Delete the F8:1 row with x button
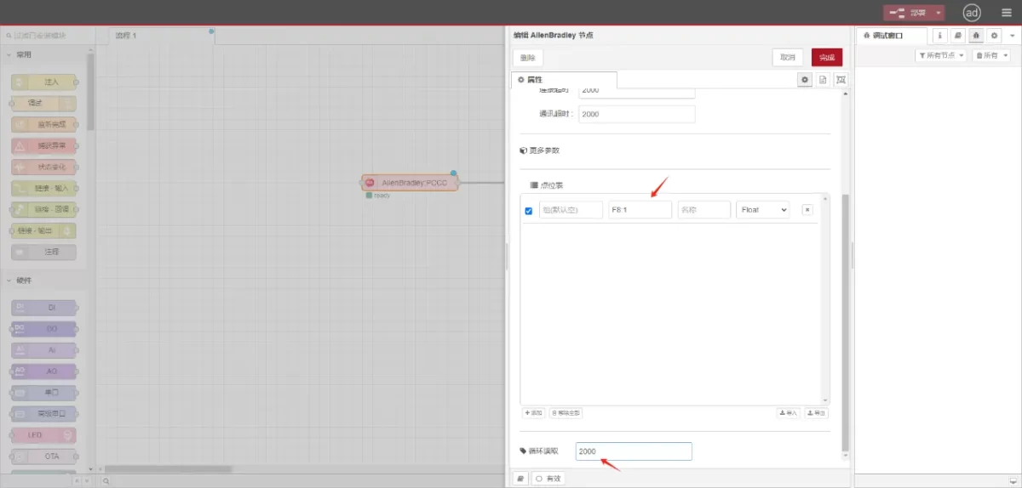The height and width of the screenshot is (488, 1022). click(x=807, y=210)
